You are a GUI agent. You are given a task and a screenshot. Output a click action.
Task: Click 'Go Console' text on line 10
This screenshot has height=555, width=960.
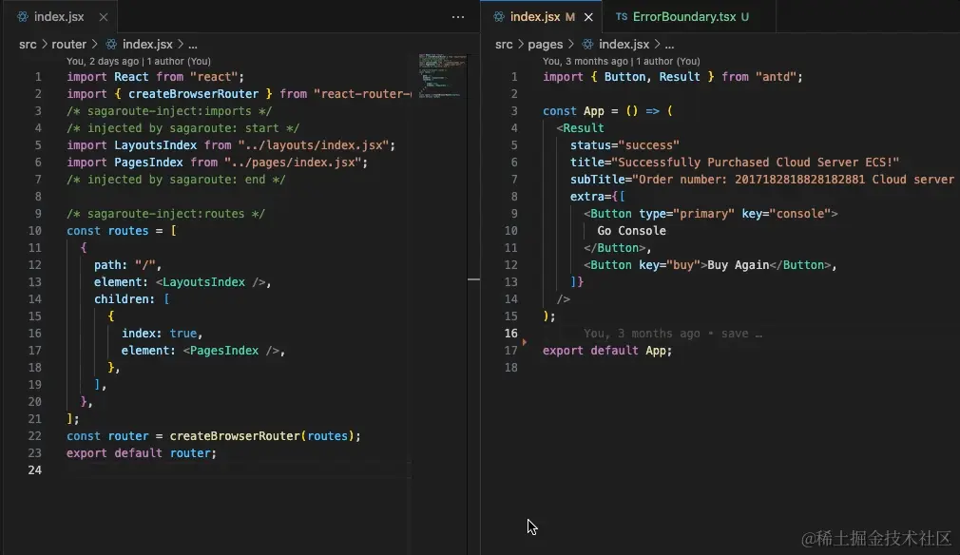pyautogui.click(x=631, y=231)
